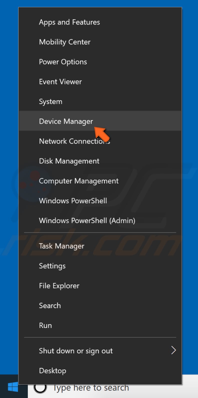Open Computer Management

(x=79, y=181)
